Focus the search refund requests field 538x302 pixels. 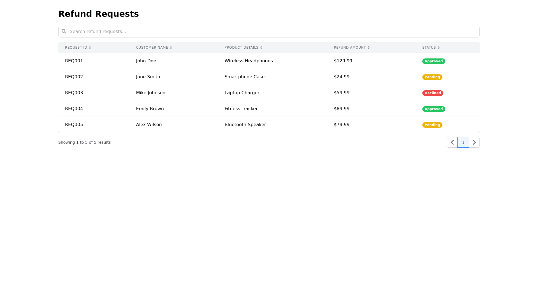[269, 32]
